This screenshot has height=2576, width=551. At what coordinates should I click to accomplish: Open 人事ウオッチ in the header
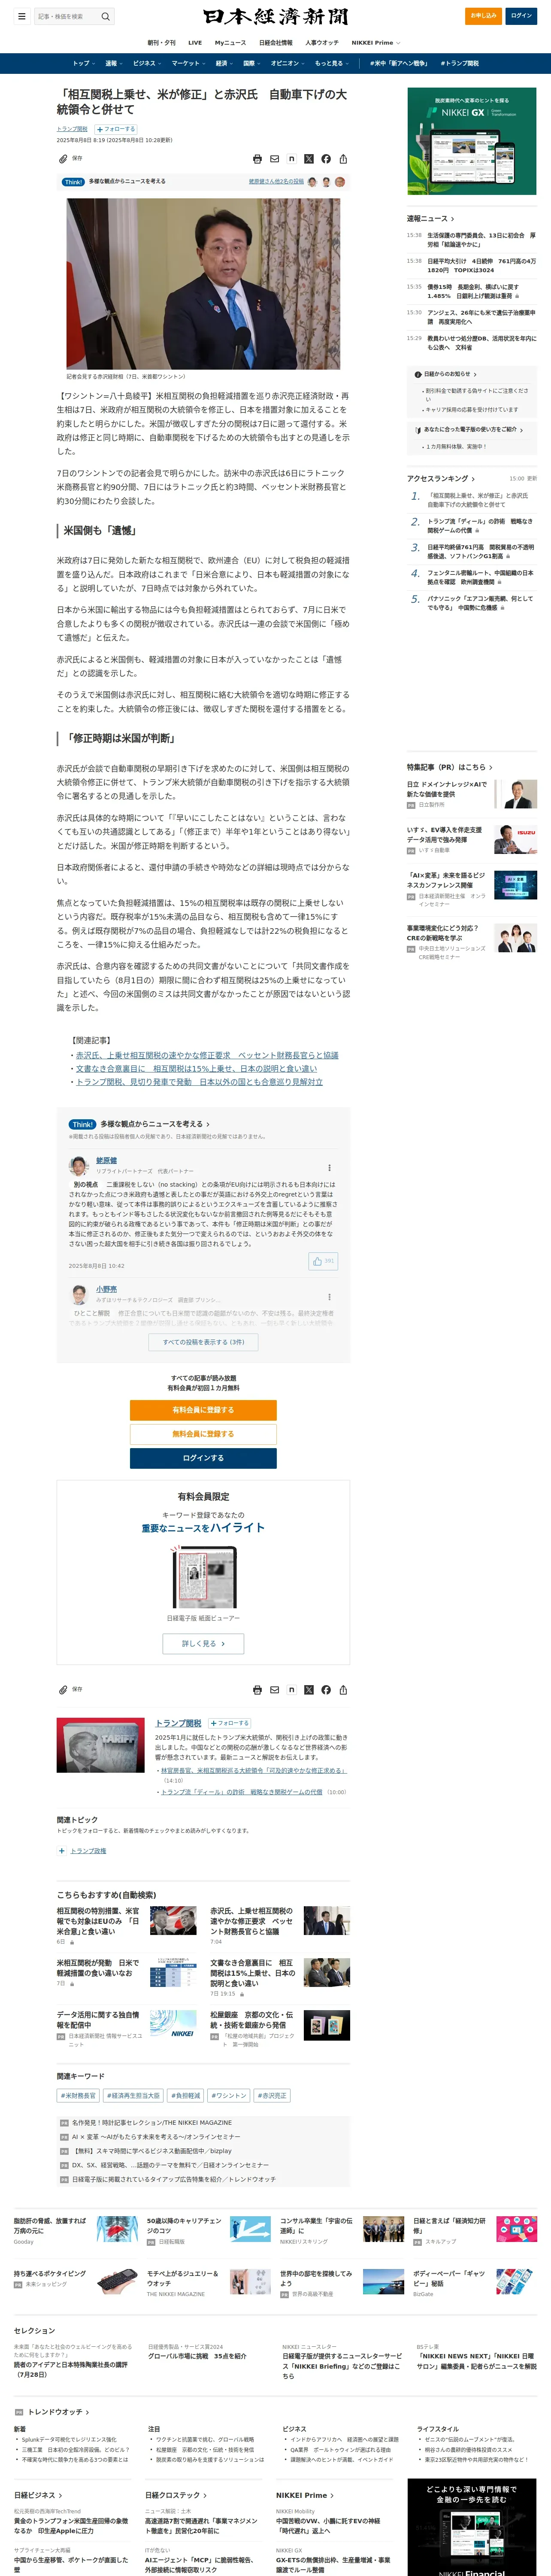322,43
